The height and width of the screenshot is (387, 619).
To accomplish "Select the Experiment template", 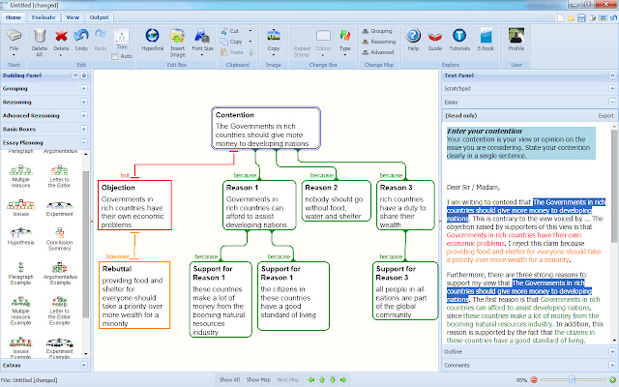I will coord(59,209).
